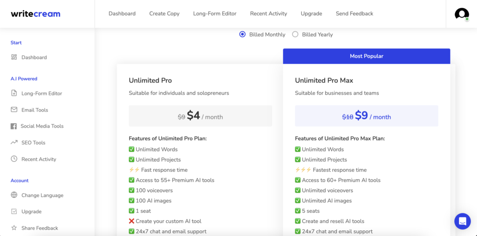
Task: Click the Upgrade checkbox icon in sidebar
Action: [14, 212]
